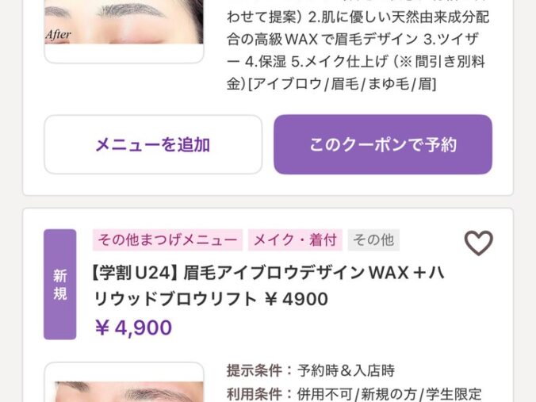Select the メイク・着付 tag
This screenshot has height=402, width=536.
click(x=295, y=239)
